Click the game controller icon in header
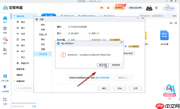The height and width of the screenshot is (109, 180). coord(102,8)
